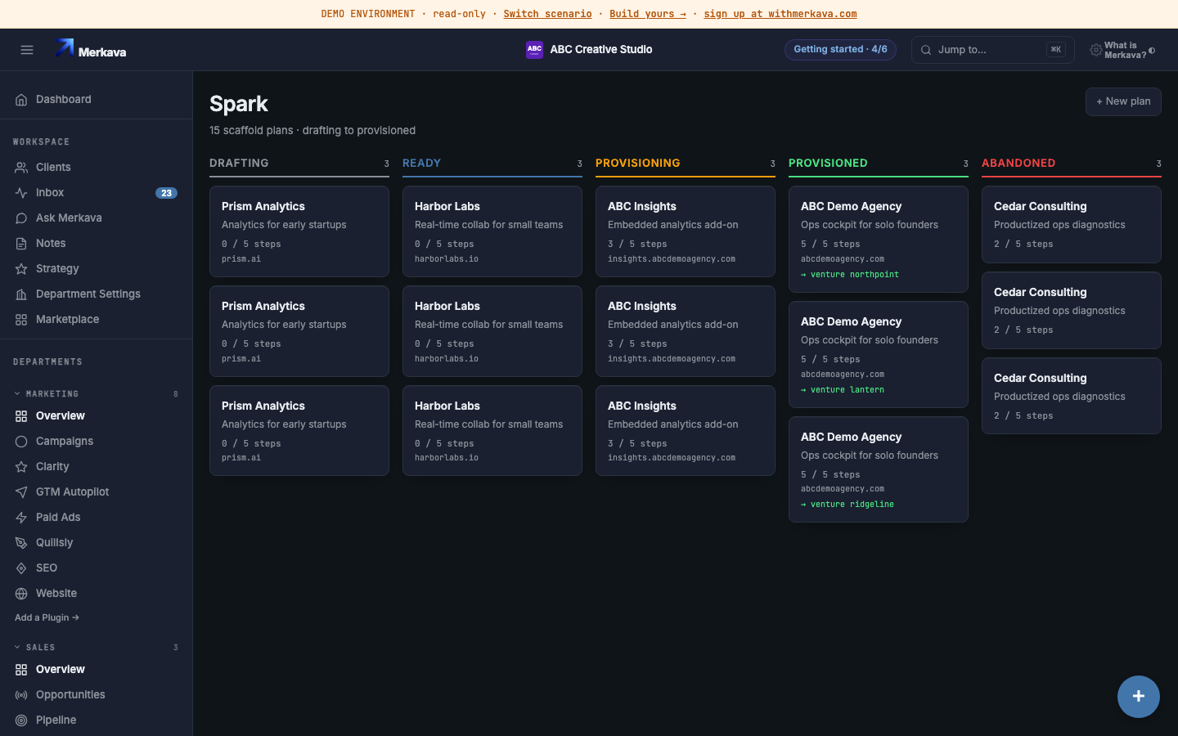Open Clients in the workspace sidebar

pyautogui.click(x=96, y=168)
